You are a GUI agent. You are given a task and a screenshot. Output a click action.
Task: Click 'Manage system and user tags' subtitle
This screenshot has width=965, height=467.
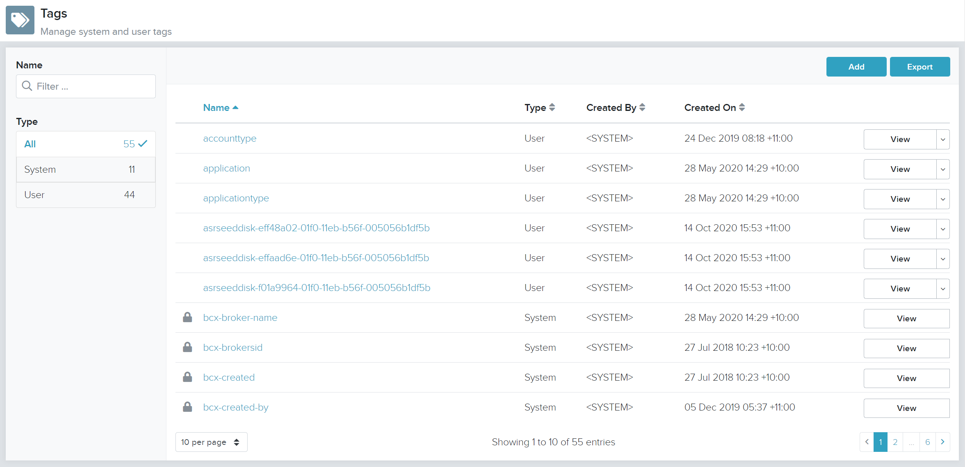click(x=106, y=32)
